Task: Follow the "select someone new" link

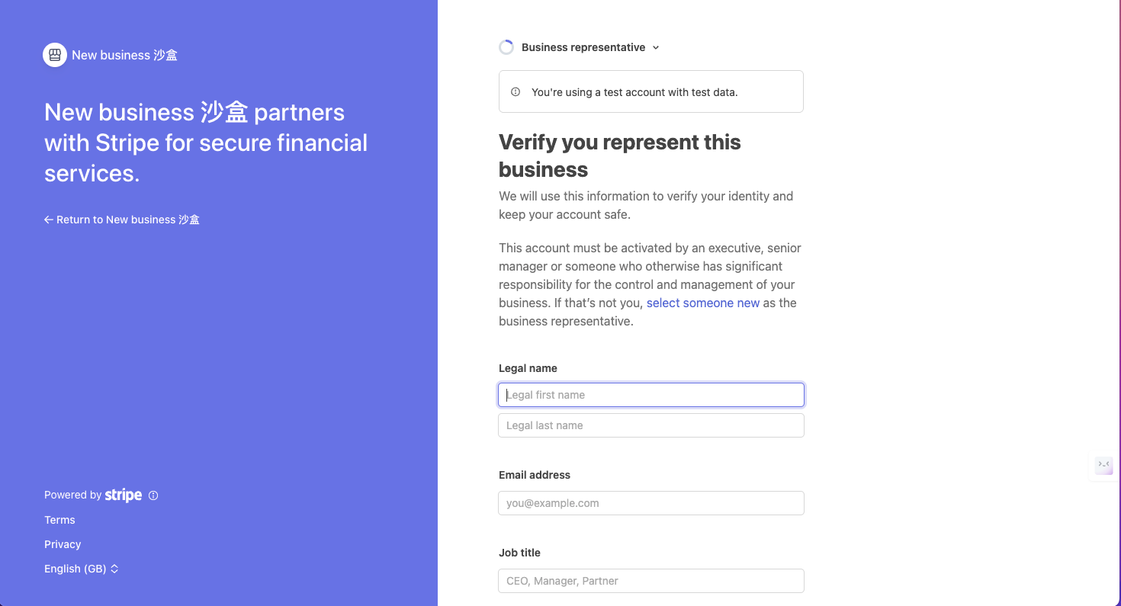Action: click(x=702, y=303)
